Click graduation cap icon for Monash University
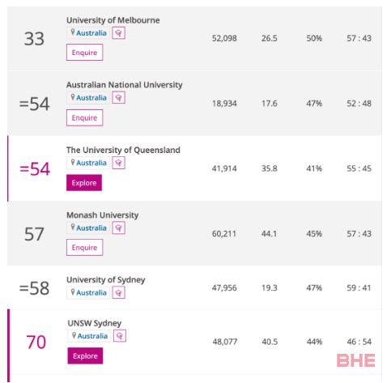The width and height of the screenshot is (391, 383). pos(118,228)
